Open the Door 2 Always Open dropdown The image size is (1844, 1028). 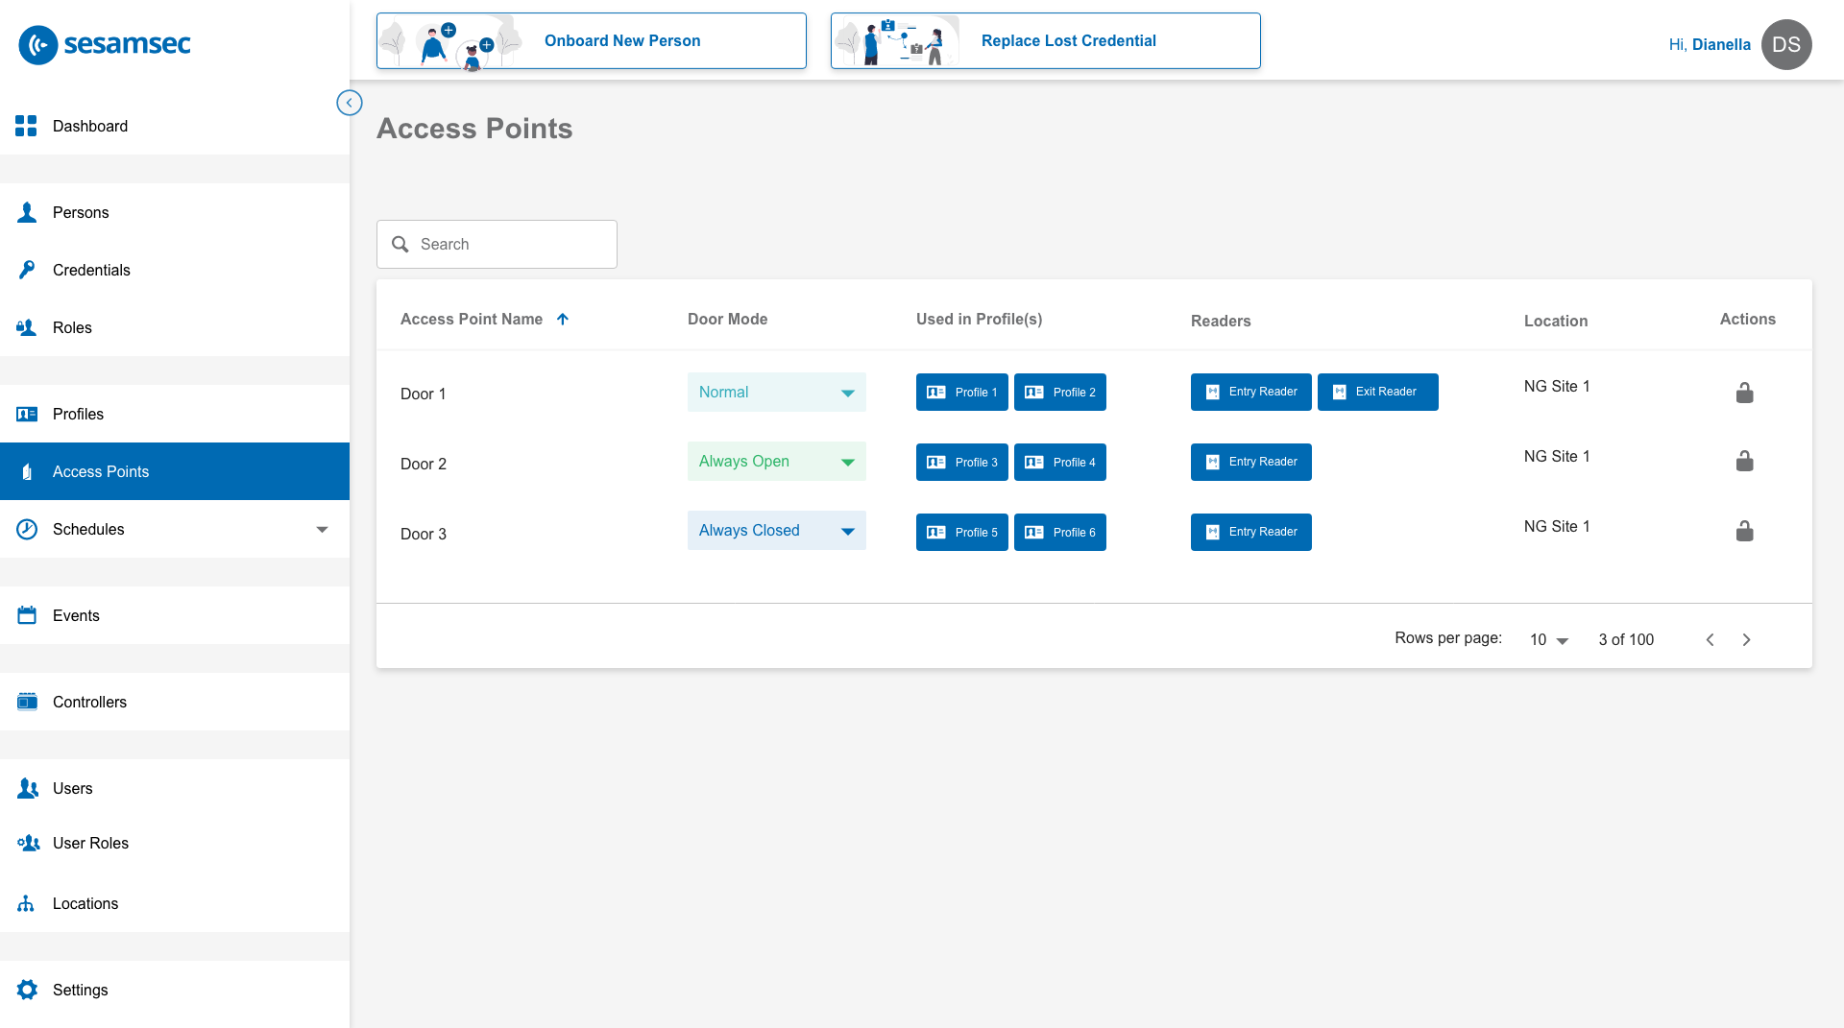(x=776, y=462)
